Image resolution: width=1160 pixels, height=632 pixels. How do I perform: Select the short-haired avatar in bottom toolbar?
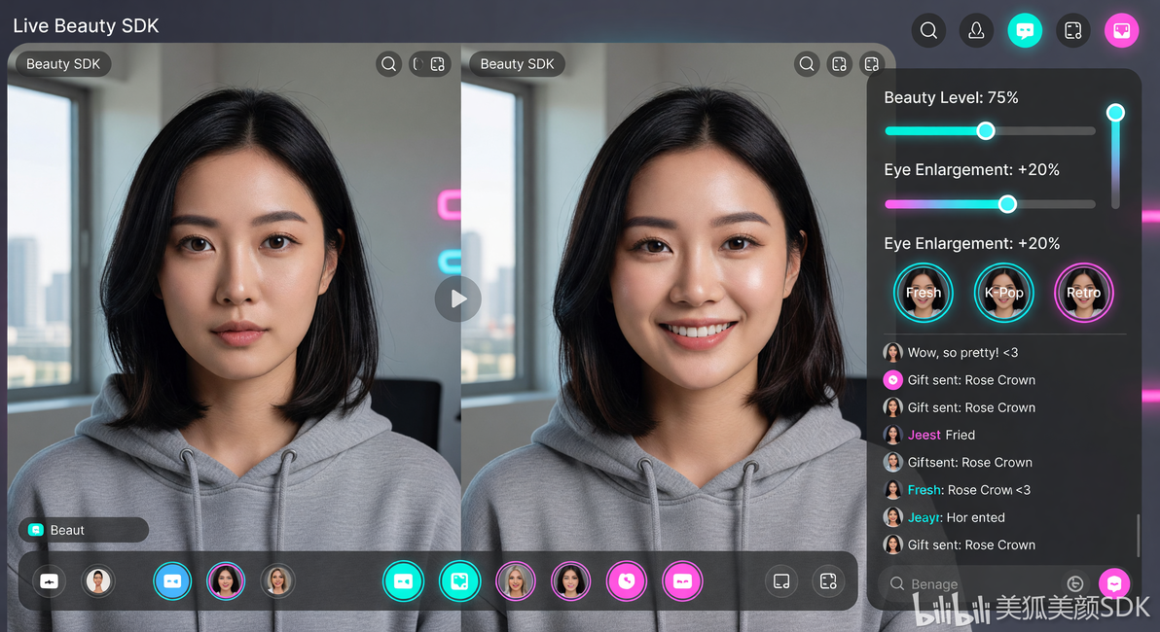pyautogui.click(x=97, y=581)
